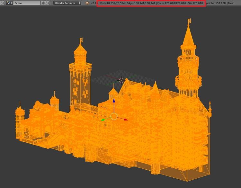Click the blue Z-axis arrow of the manipulator
This screenshot has height=188, width=241.
114,101
